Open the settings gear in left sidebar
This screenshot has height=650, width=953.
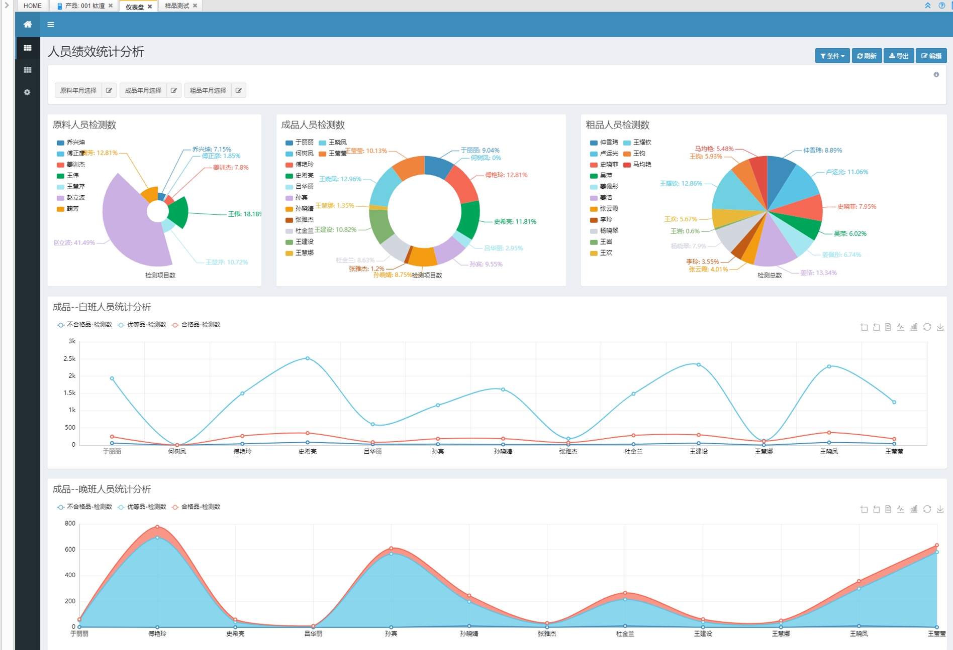(x=27, y=92)
